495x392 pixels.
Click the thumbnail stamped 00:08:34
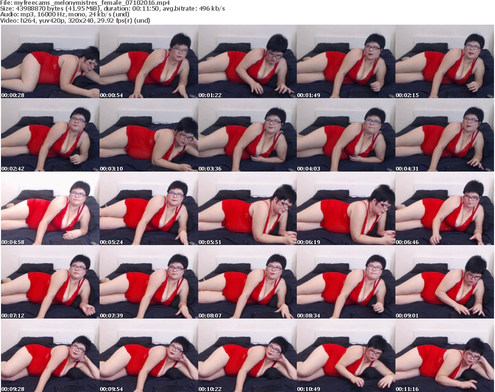click(x=346, y=282)
